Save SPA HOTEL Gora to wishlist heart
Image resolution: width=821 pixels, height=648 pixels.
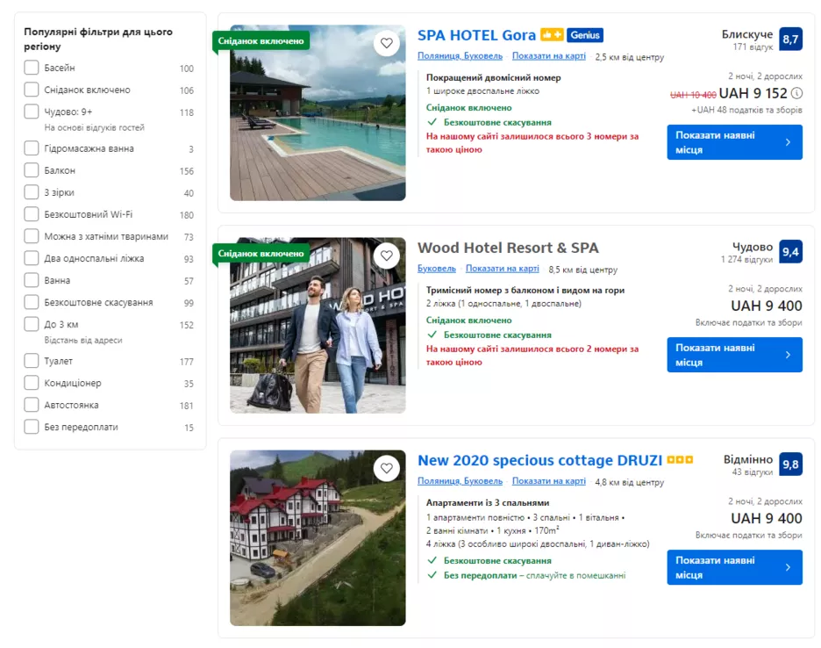tap(386, 43)
